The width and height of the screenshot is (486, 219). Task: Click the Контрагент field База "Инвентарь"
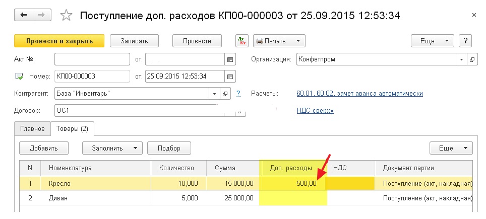click(x=133, y=94)
